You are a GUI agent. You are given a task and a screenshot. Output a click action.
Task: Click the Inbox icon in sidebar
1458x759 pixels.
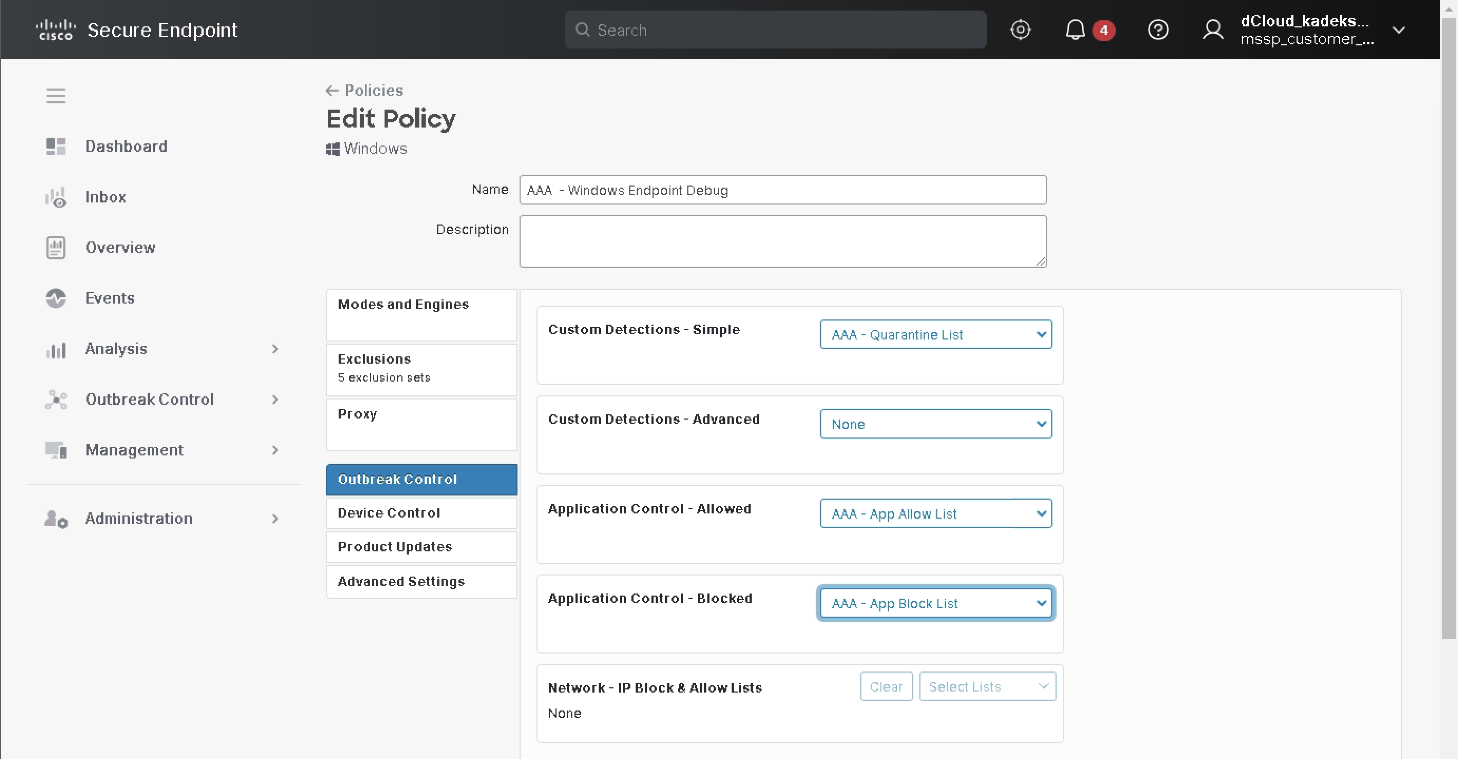pyautogui.click(x=55, y=197)
